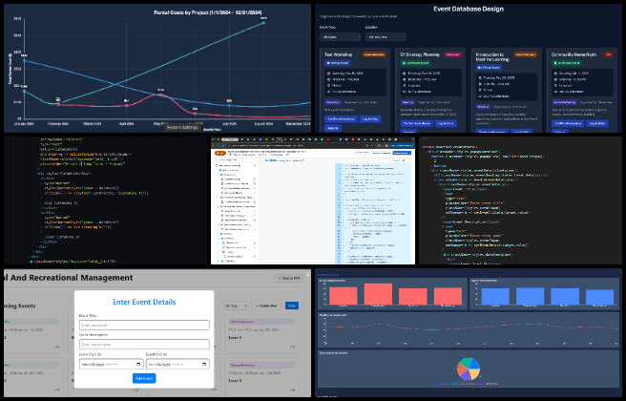This screenshot has width=626, height=401.
Task: Click Log Activity on the Q1 Strategy Planning card
Action: tap(446, 123)
